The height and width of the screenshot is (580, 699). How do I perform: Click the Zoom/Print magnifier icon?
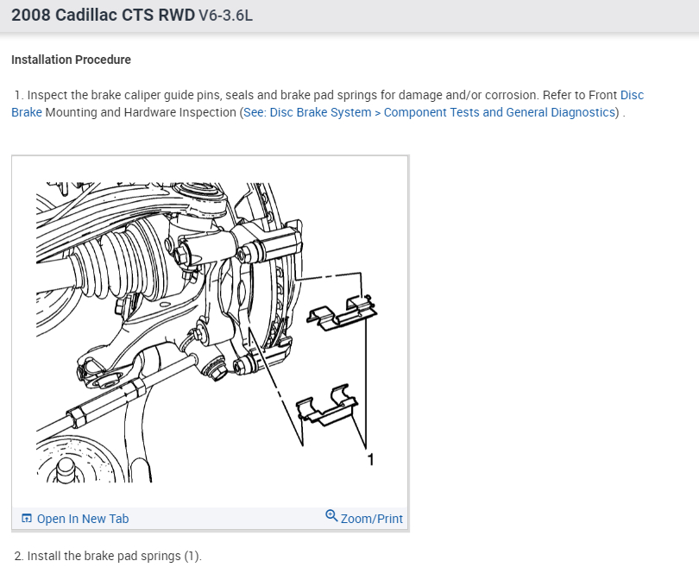tap(331, 516)
